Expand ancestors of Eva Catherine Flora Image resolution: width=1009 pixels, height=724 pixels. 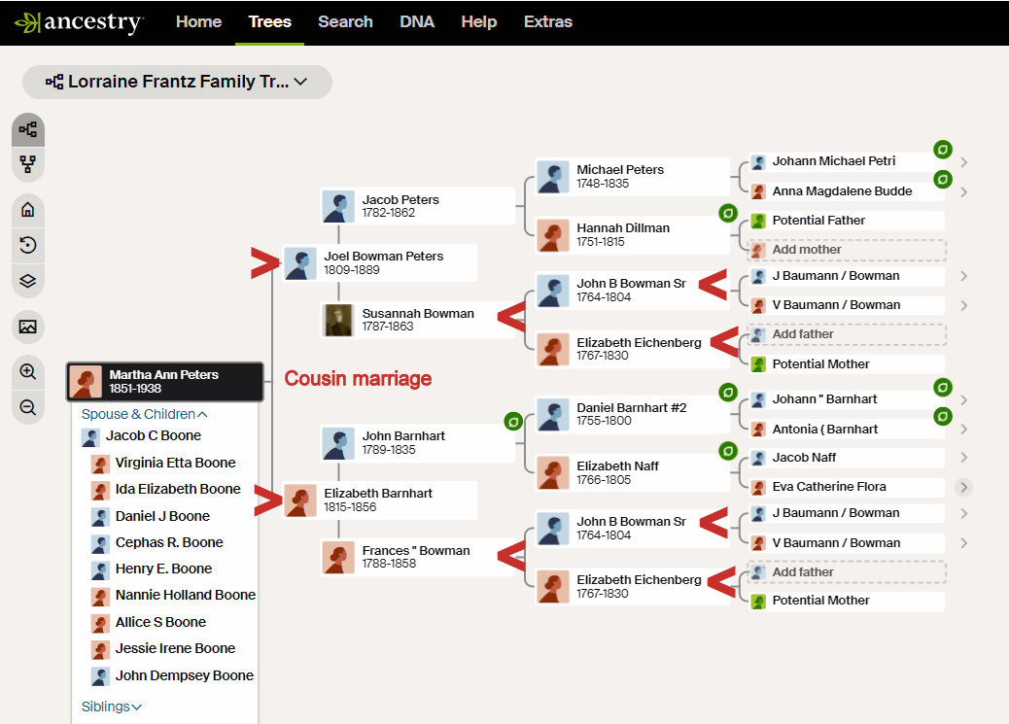[962, 487]
